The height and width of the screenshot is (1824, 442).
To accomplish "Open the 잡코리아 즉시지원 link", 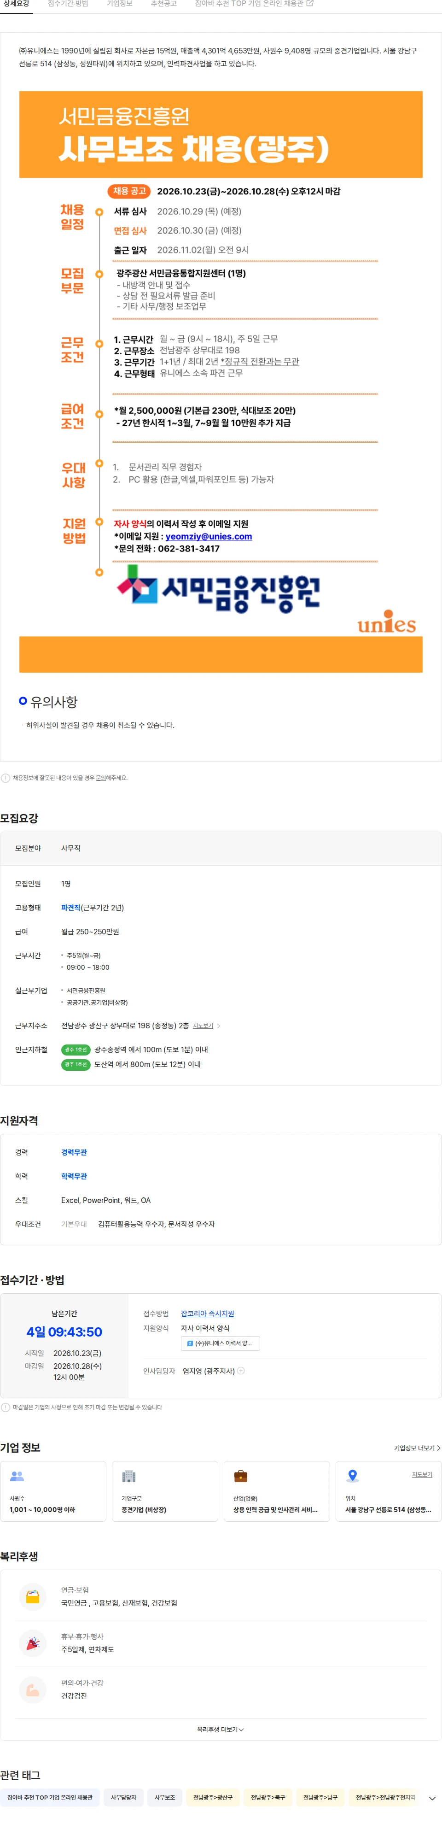I will point(207,1314).
